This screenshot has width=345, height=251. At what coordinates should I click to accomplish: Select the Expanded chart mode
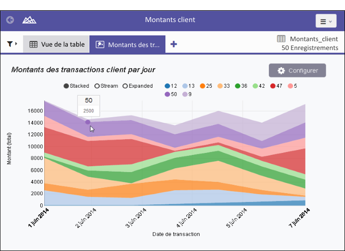[125, 86]
